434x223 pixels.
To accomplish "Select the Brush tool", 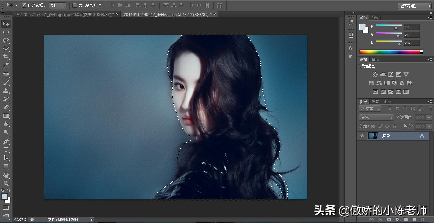I will [6, 82].
